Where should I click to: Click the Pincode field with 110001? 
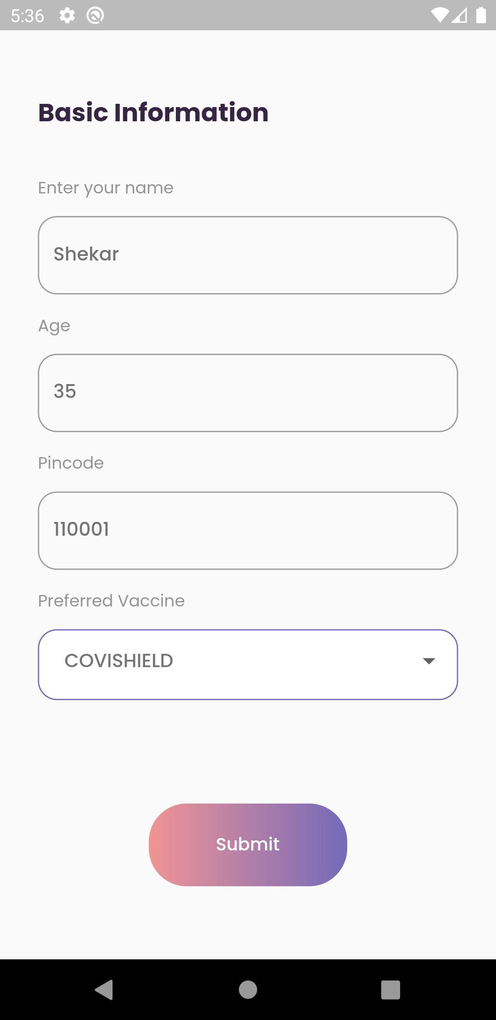coord(248,531)
